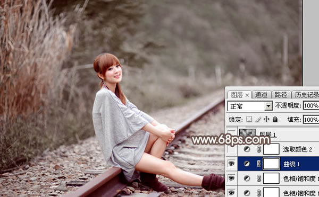Close the 图层 tab with its x
The height and width of the screenshot is (197, 319).
coord(247,95)
